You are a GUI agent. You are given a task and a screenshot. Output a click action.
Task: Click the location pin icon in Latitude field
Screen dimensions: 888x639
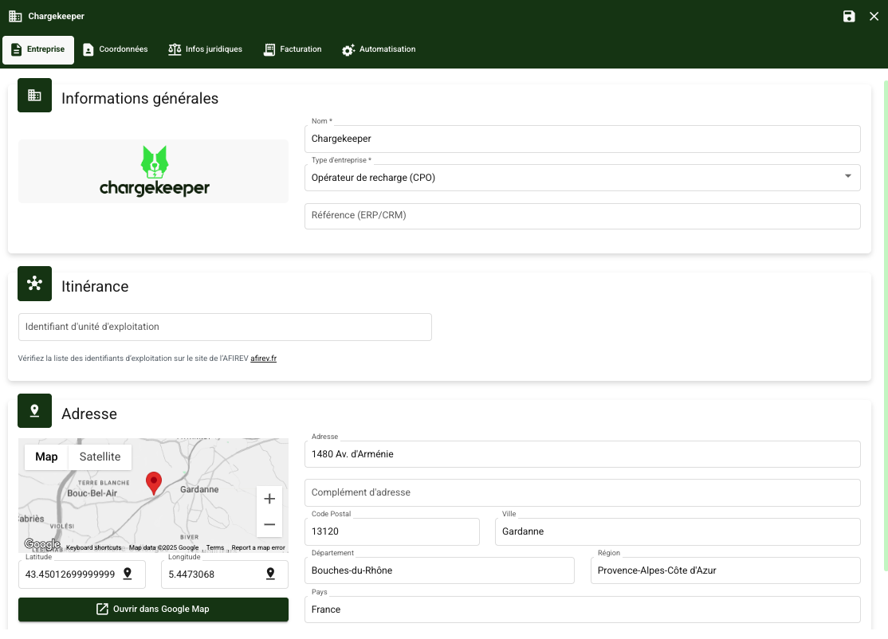[x=128, y=574]
